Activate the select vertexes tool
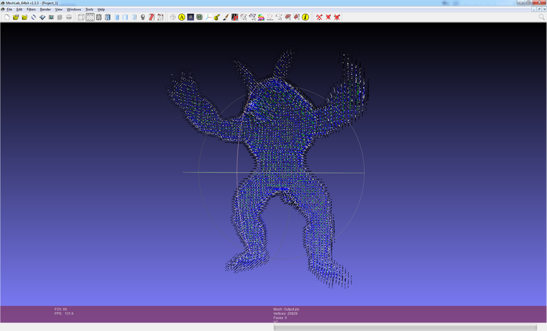The width and height of the screenshot is (547, 331). [244, 17]
